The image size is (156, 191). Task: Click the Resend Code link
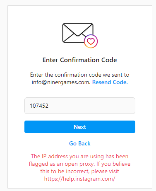110,82
